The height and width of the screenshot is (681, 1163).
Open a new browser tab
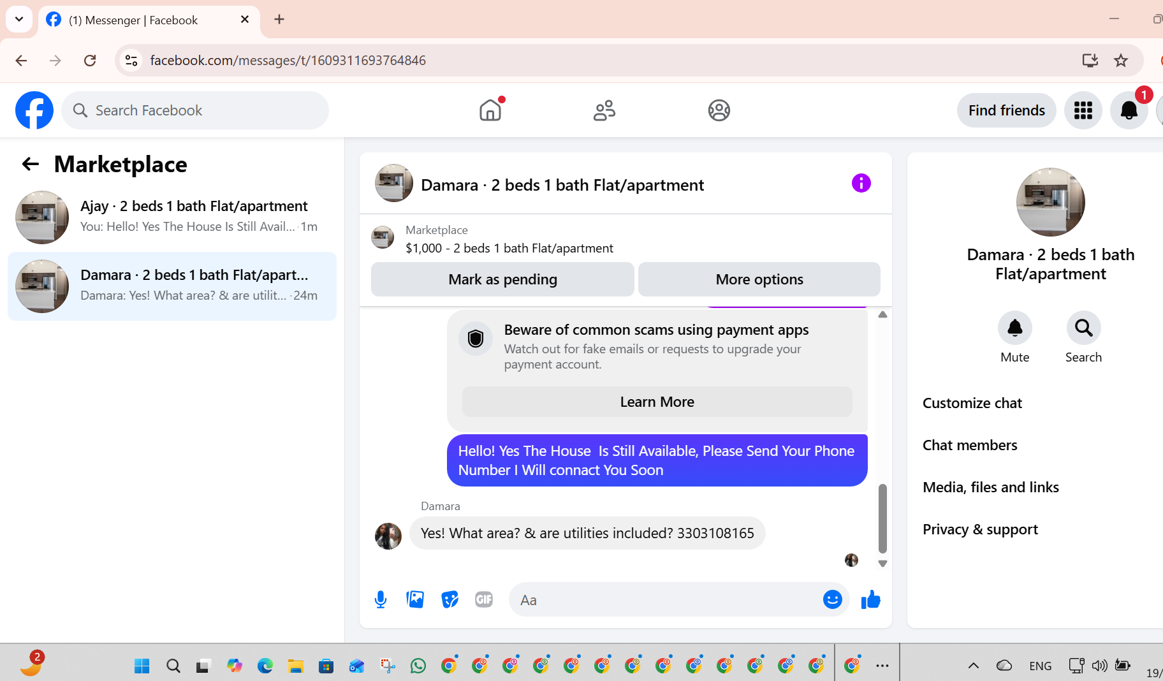[279, 19]
